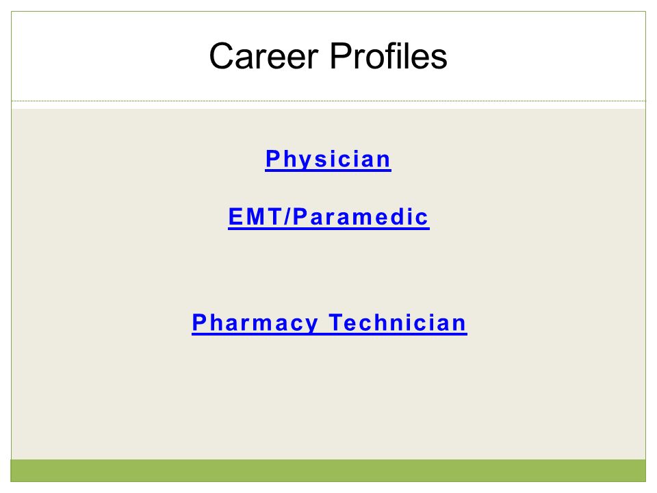Click the Paramedic portion of EMT/Paramedic
This screenshot has height=493, width=657.
pyautogui.click(x=361, y=217)
